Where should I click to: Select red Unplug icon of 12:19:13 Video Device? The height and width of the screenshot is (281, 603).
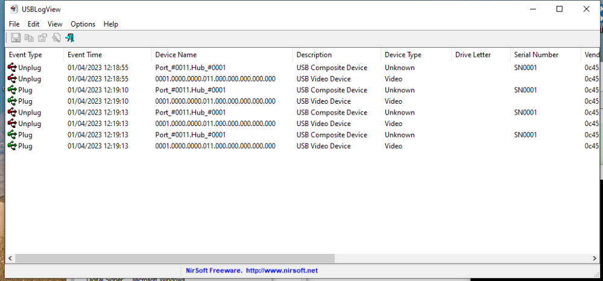click(x=12, y=124)
